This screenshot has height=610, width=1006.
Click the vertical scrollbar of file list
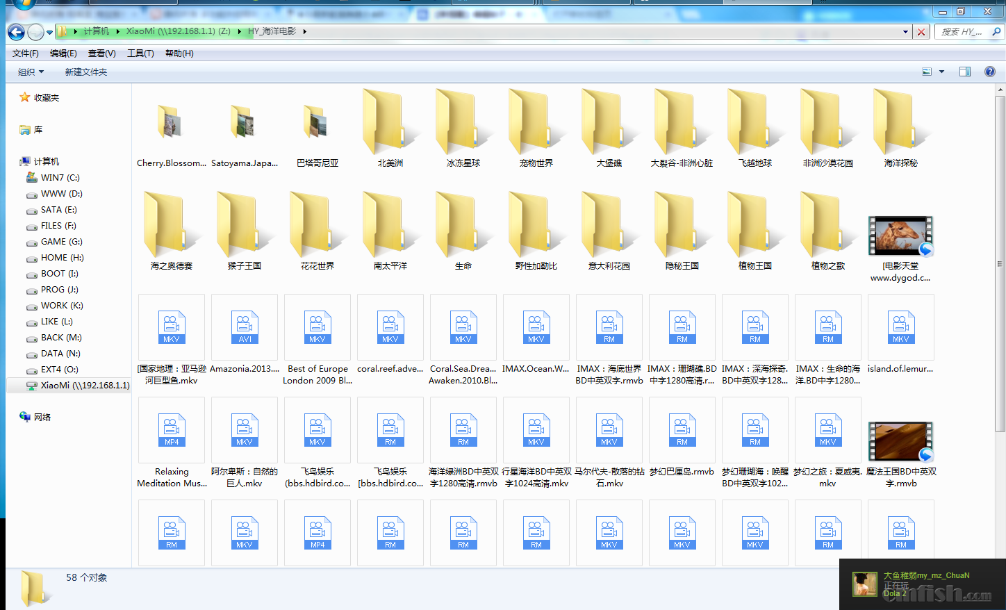pos(1000,264)
